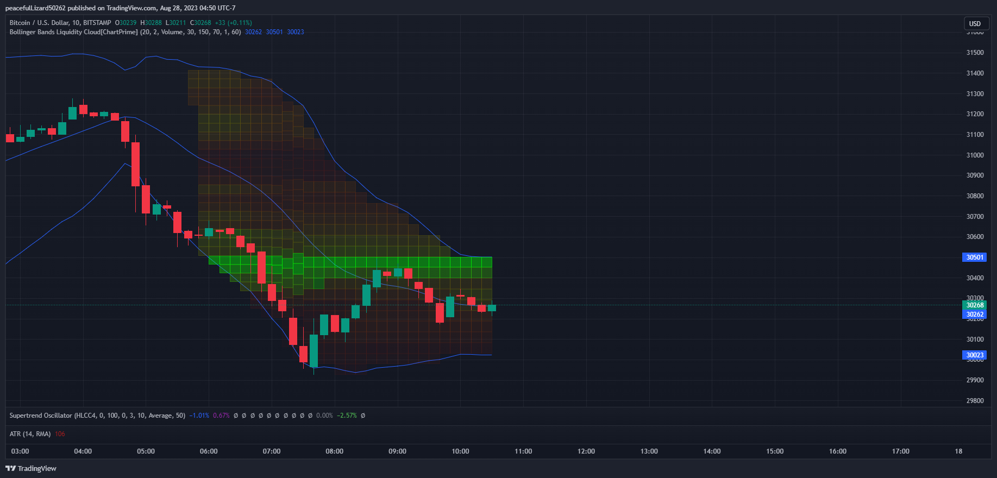Select the Supertrend Oscillator indicator legend
Viewport: 997px width, 478px height.
coord(97,416)
